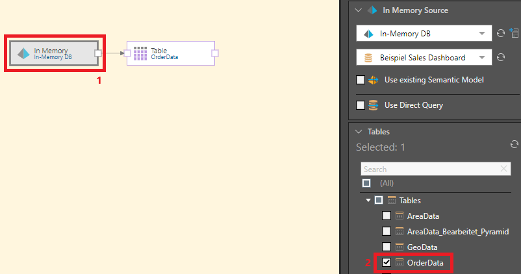Click the In Memory node output port
521x274 pixels.
point(98,53)
